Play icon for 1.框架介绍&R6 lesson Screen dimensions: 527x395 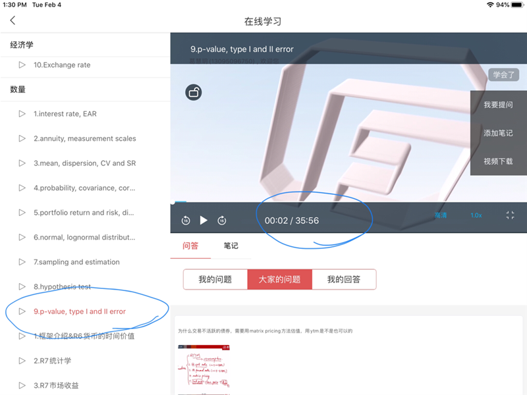(x=22, y=336)
